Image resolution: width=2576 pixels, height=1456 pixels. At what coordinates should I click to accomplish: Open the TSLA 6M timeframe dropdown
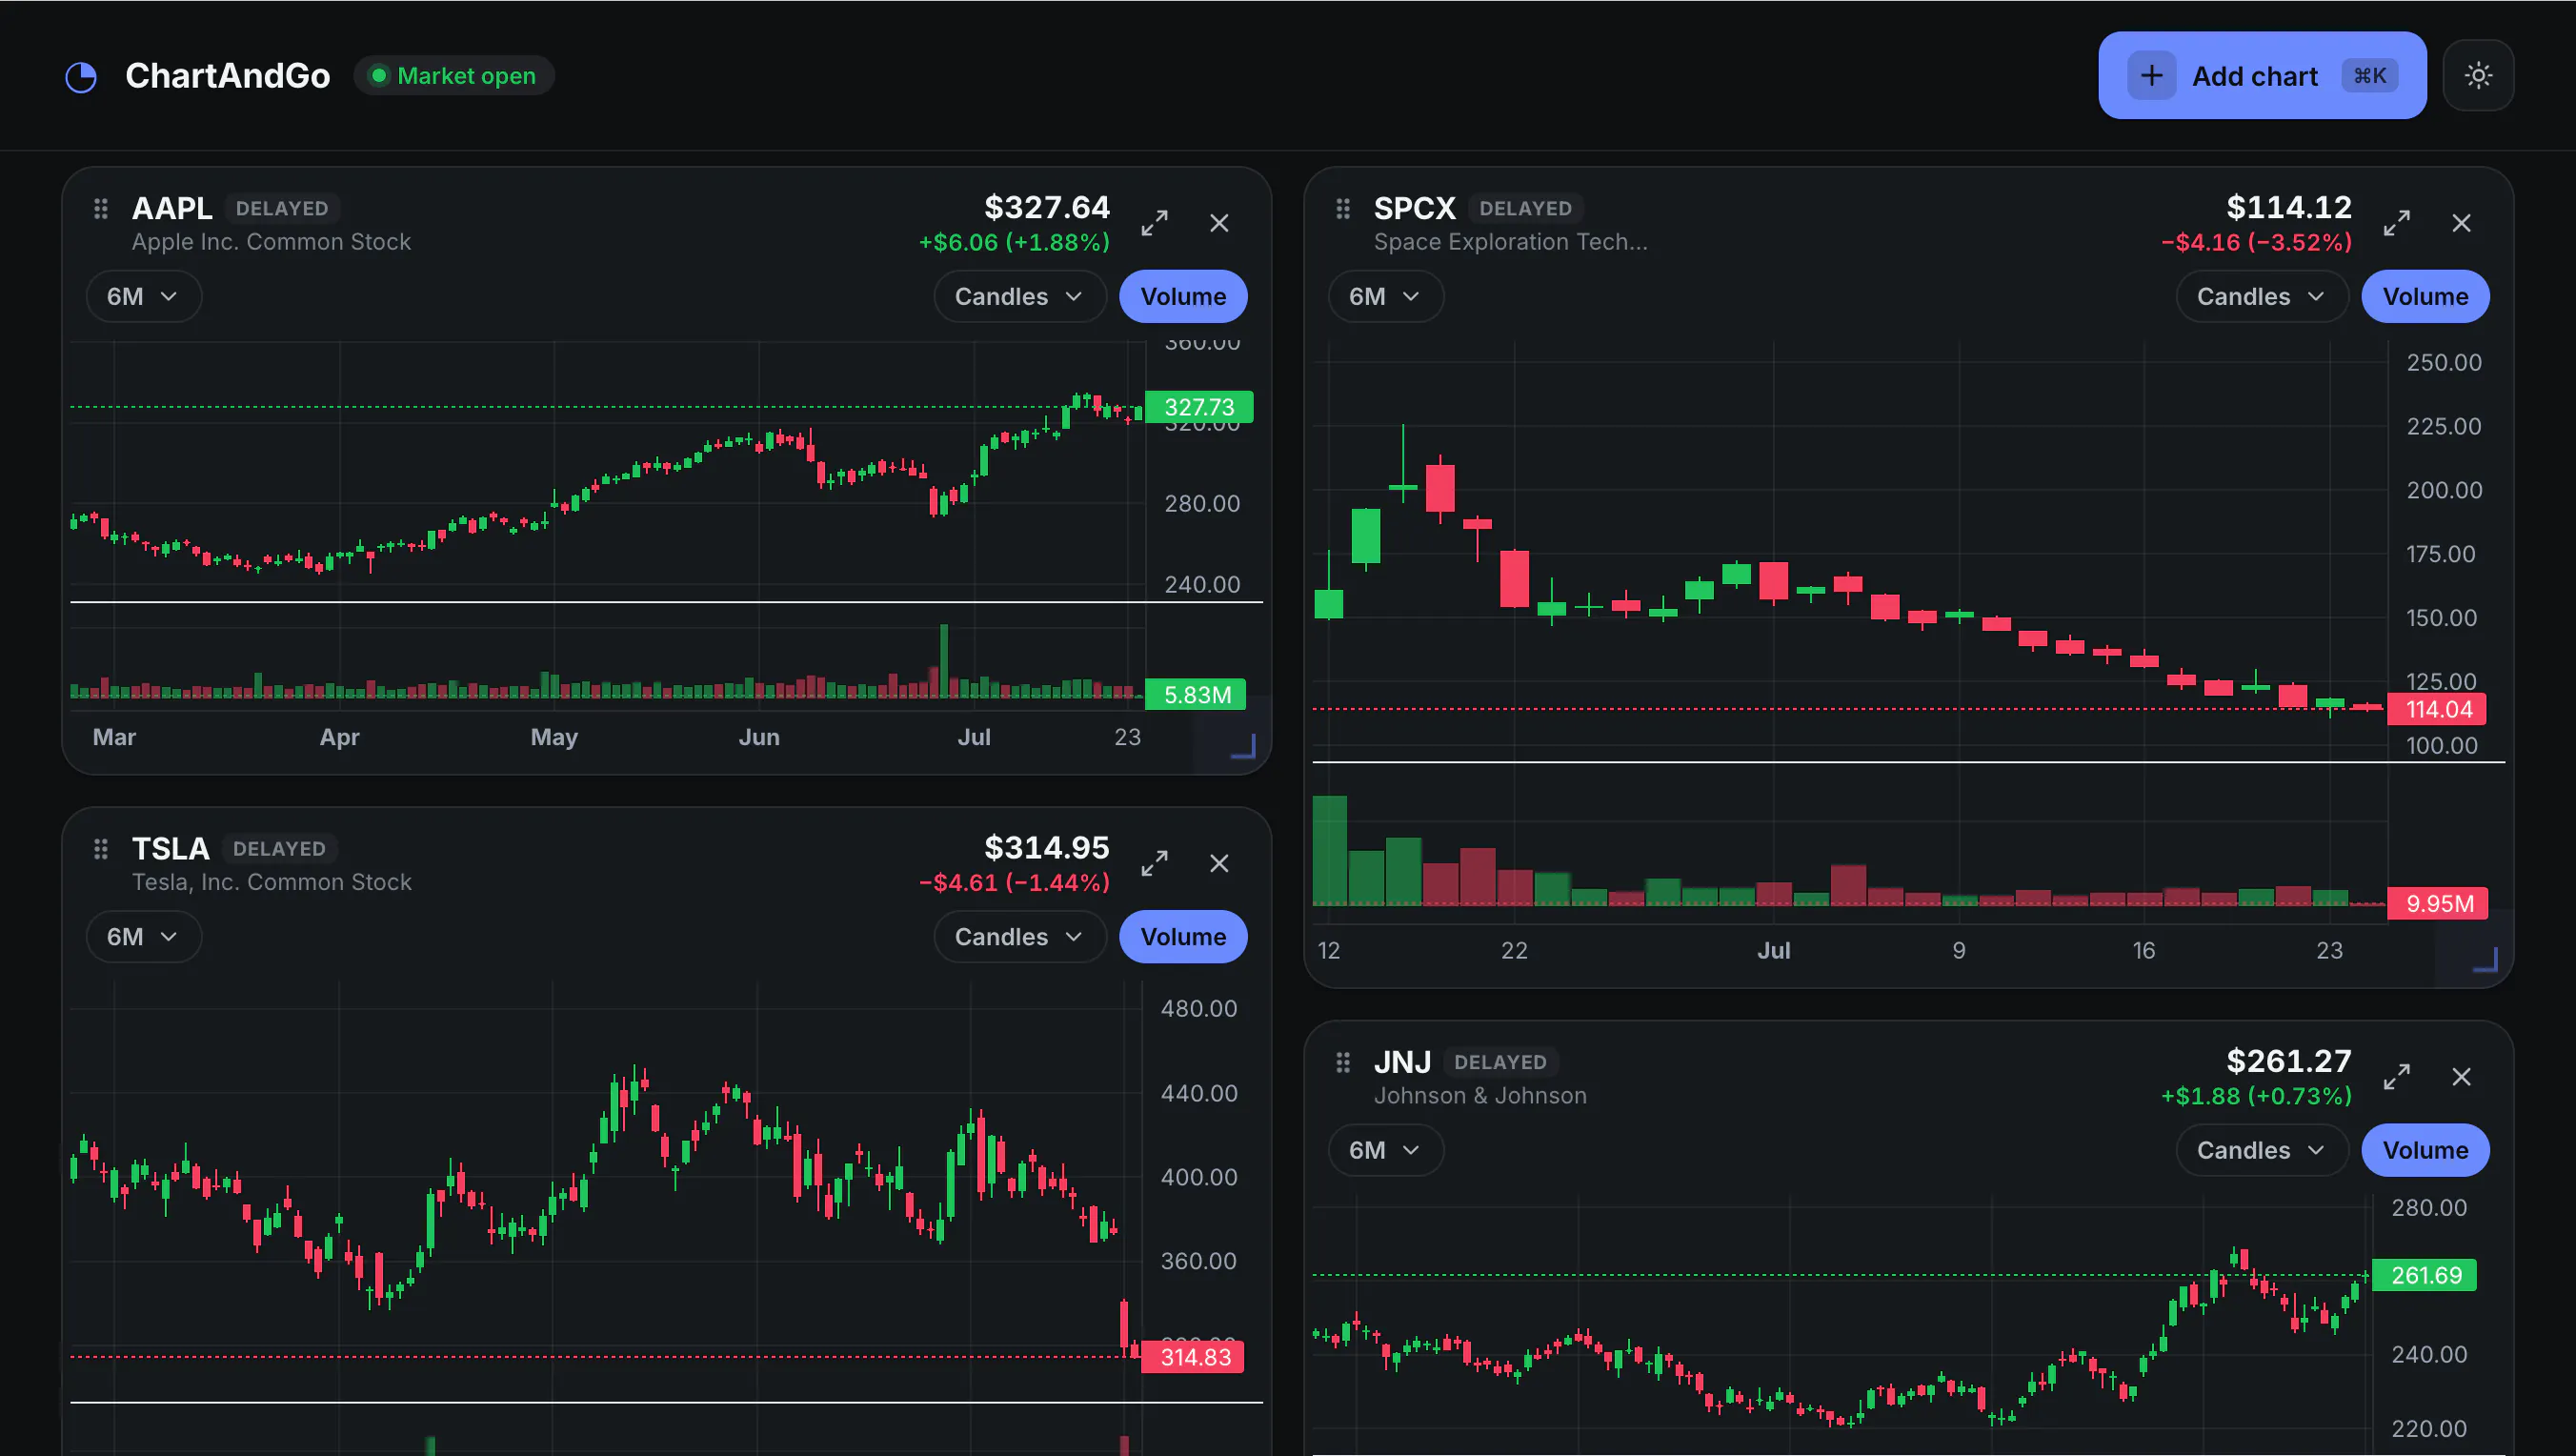coord(144,937)
